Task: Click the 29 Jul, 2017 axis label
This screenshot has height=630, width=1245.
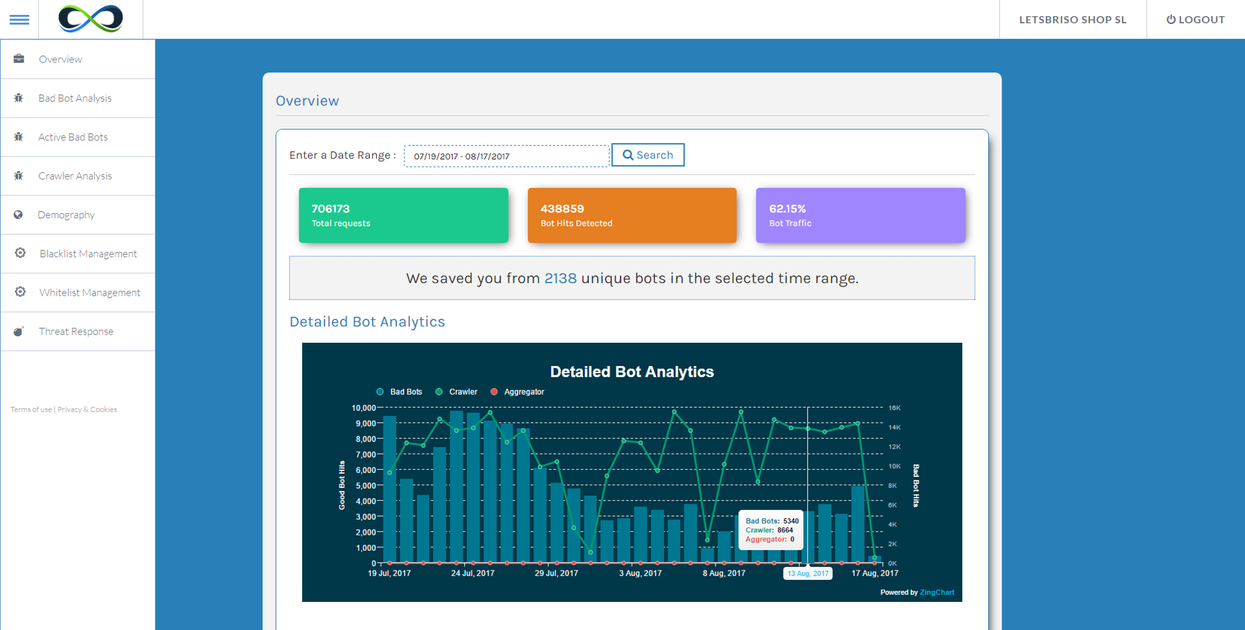Action: click(556, 573)
